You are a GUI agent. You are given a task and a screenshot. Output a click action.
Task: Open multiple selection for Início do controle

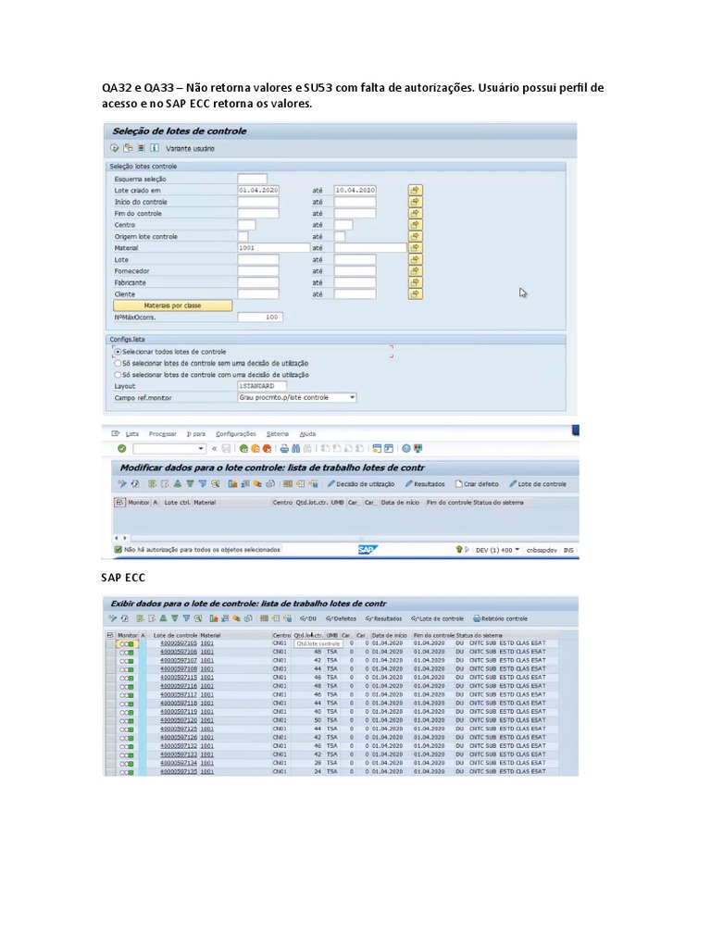[416, 202]
